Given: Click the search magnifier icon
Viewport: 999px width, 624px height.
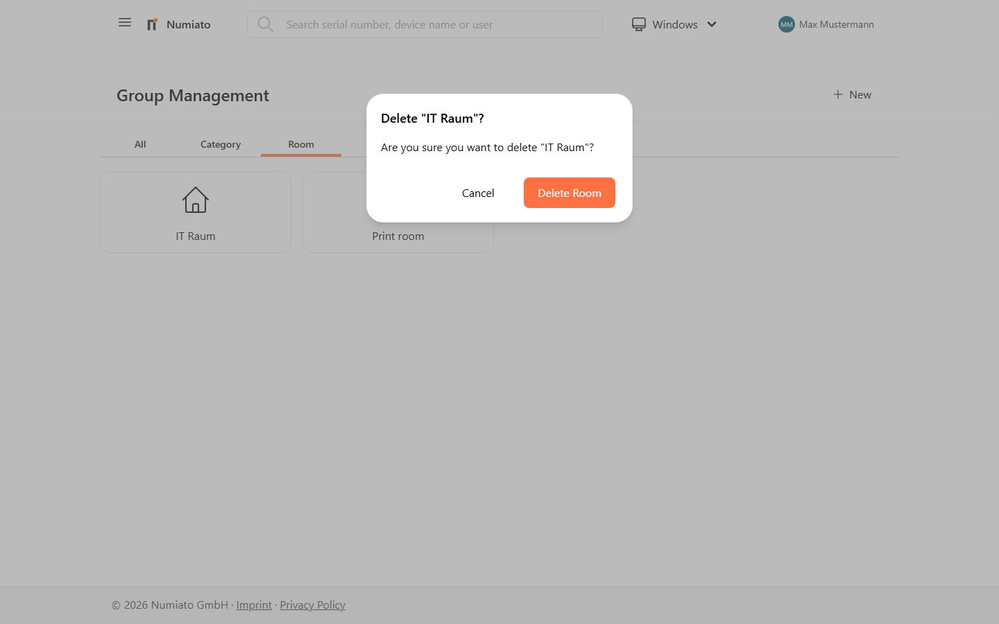Looking at the screenshot, I should pos(265,24).
